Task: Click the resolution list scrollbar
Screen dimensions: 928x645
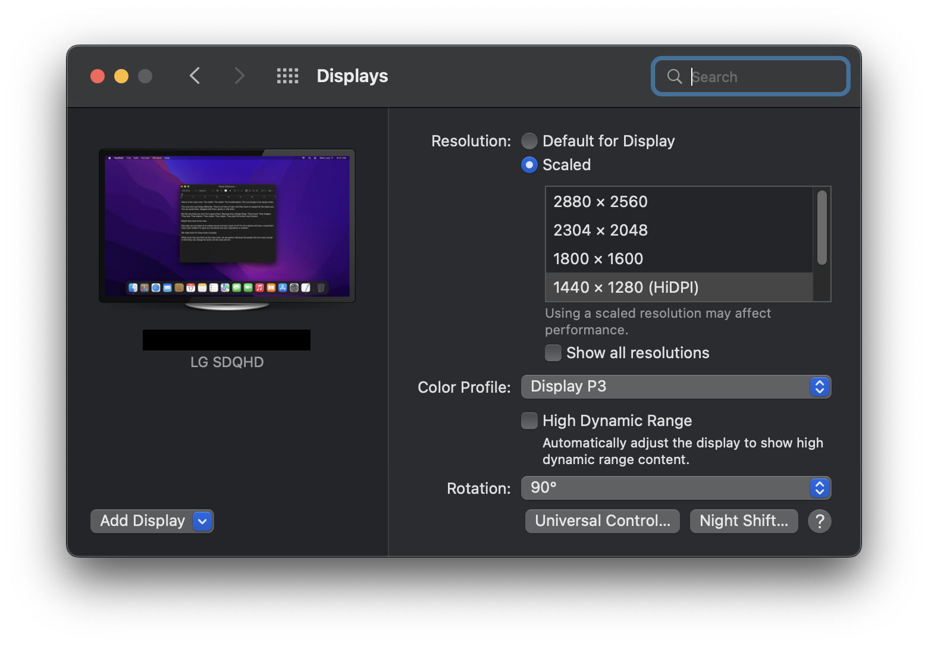Action: (x=822, y=227)
